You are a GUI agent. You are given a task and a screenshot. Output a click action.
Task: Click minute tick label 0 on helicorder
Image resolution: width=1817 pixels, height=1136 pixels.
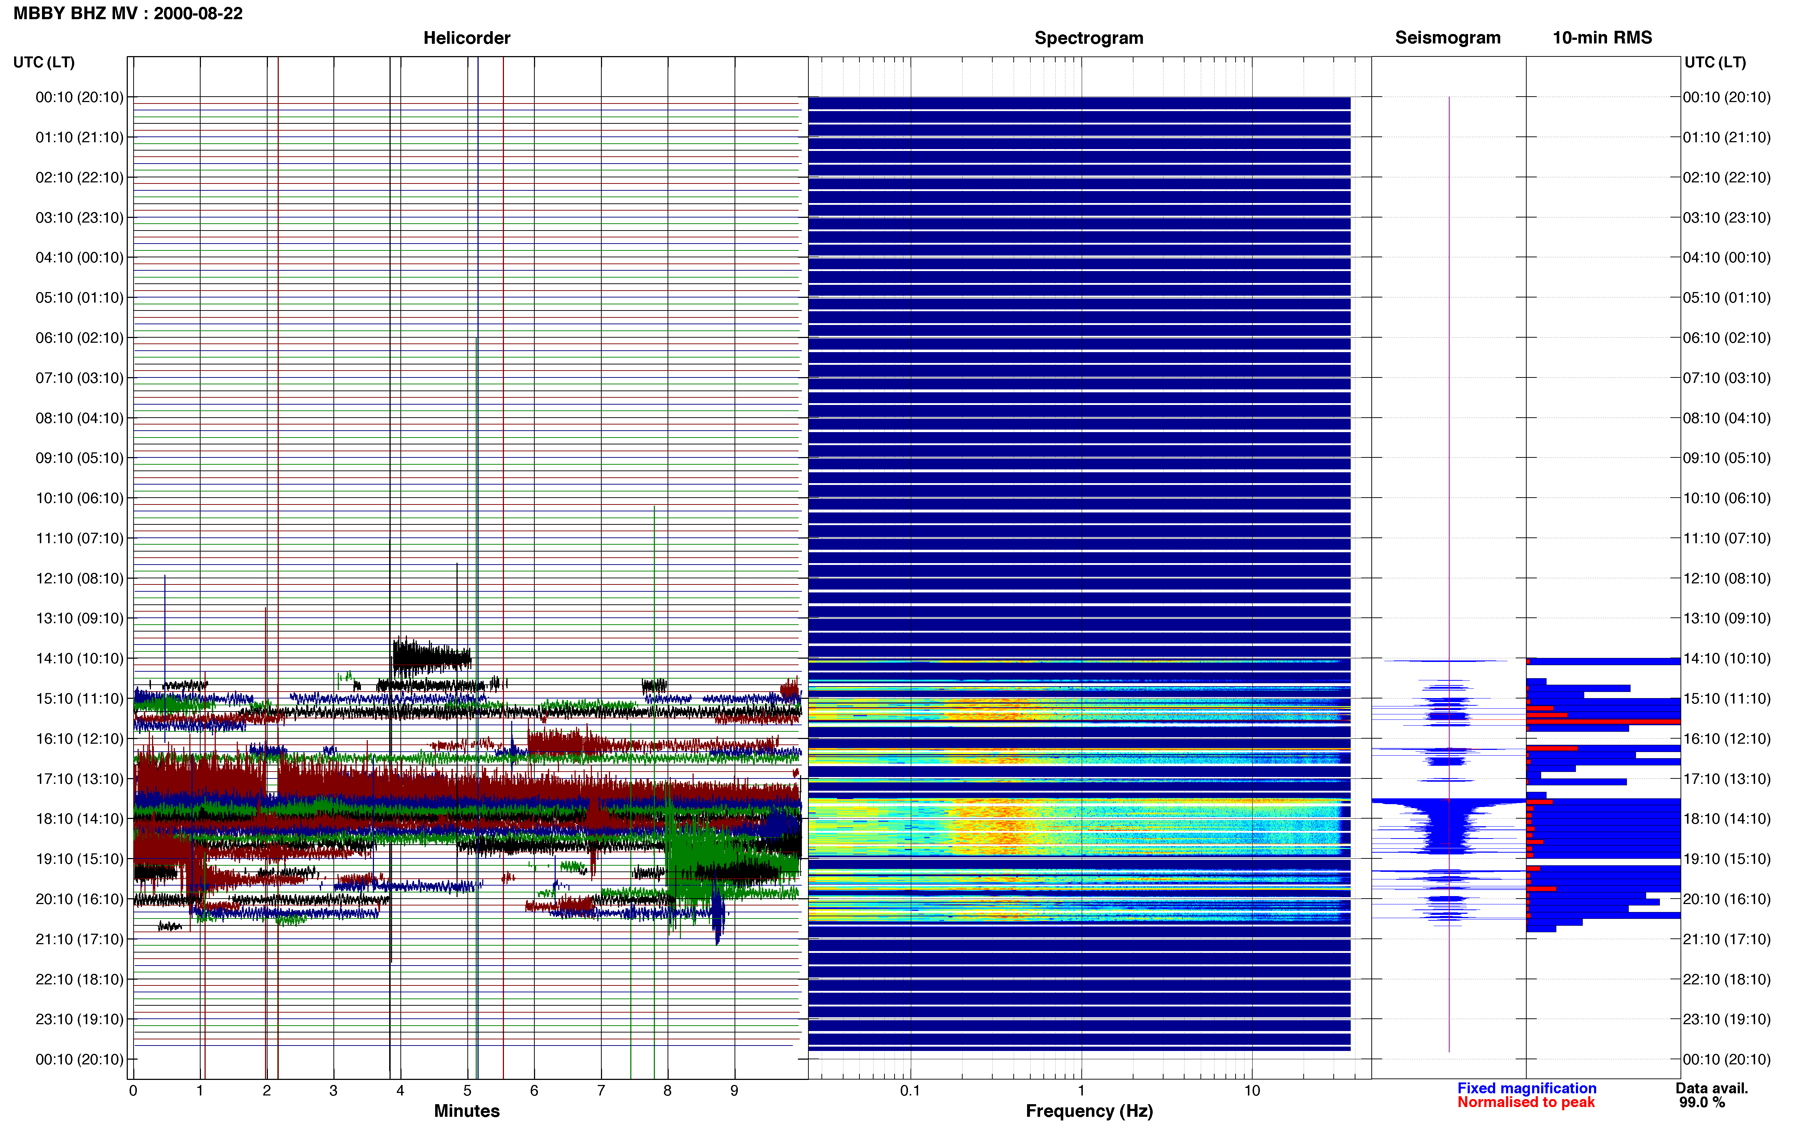click(x=133, y=1091)
